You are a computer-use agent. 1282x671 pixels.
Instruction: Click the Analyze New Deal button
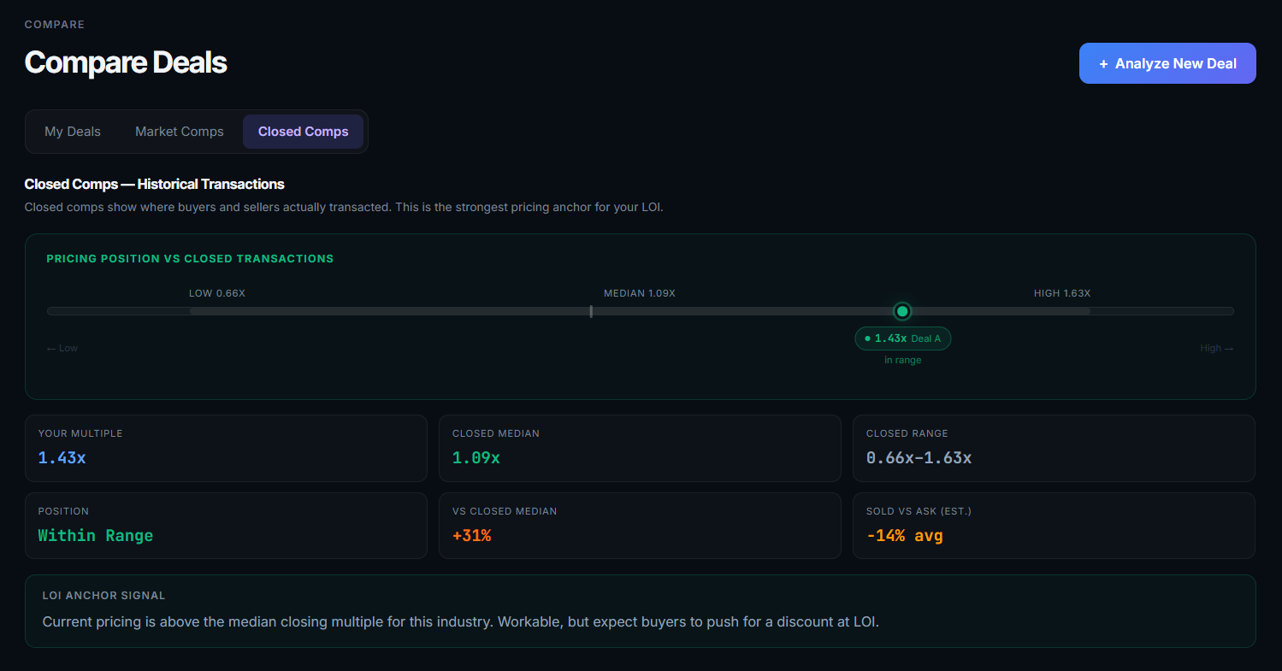(1167, 63)
